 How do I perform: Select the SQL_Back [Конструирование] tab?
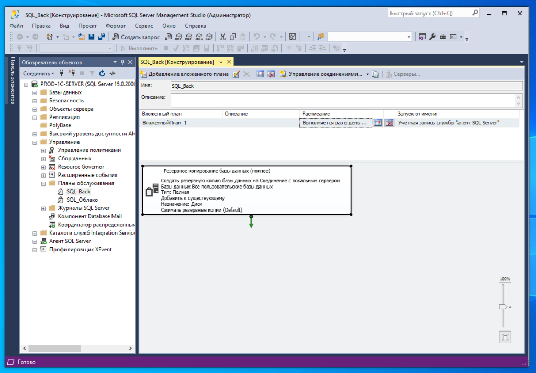[177, 62]
